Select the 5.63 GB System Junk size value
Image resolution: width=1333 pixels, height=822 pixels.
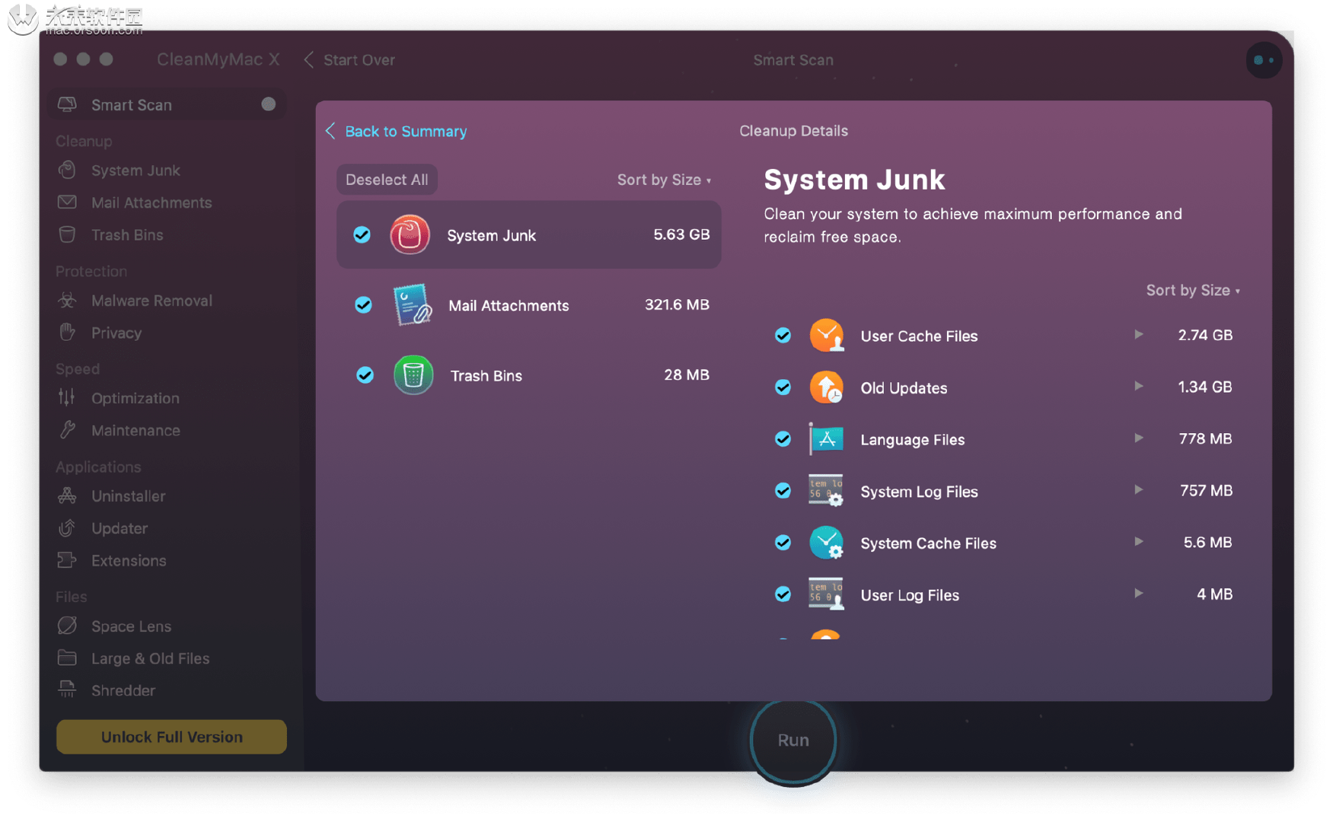[x=681, y=234]
